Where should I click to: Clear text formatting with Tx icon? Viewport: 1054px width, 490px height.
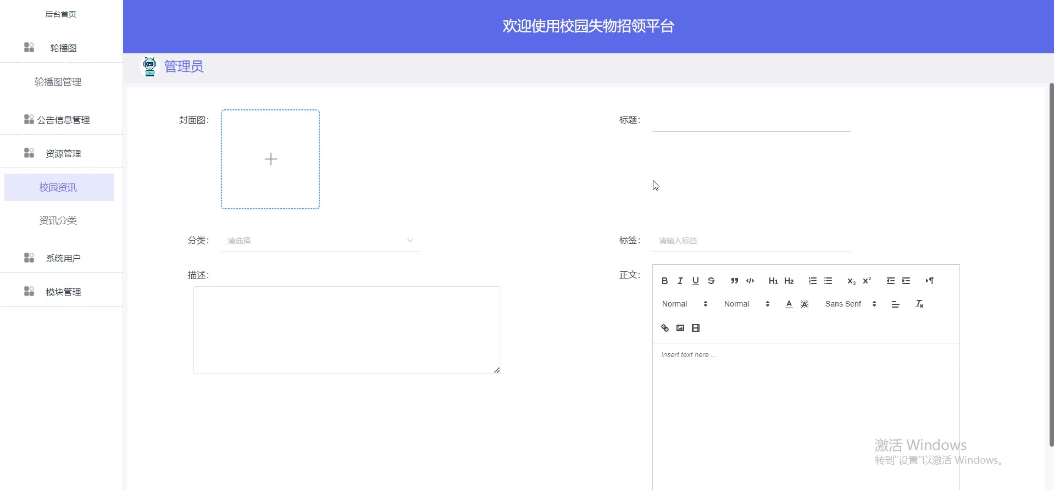tap(919, 304)
